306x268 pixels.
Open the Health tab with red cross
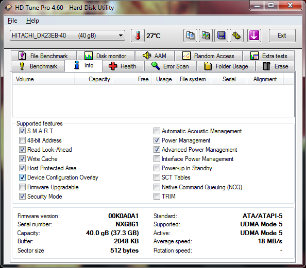tap(123, 66)
